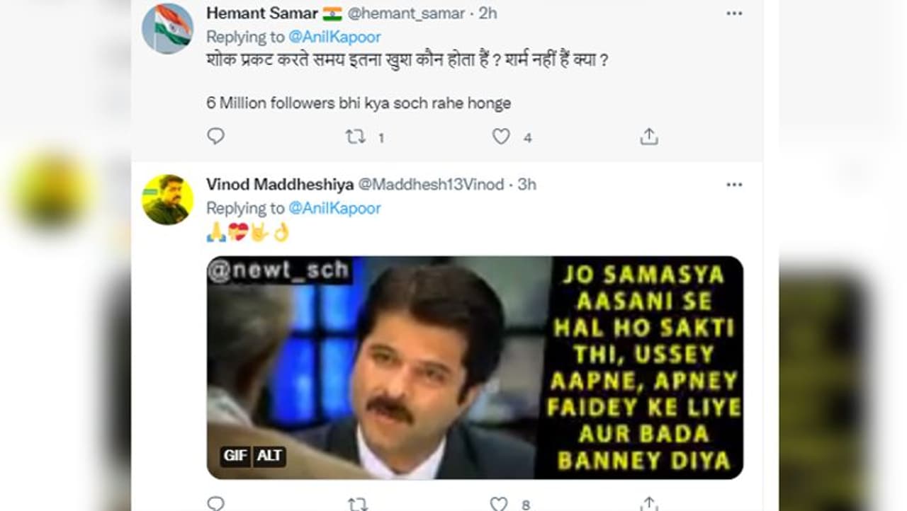Image resolution: width=907 pixels, height=511 pixels.
Task: Open Hemant Samar's profile picture
Action: coord(167,28)
